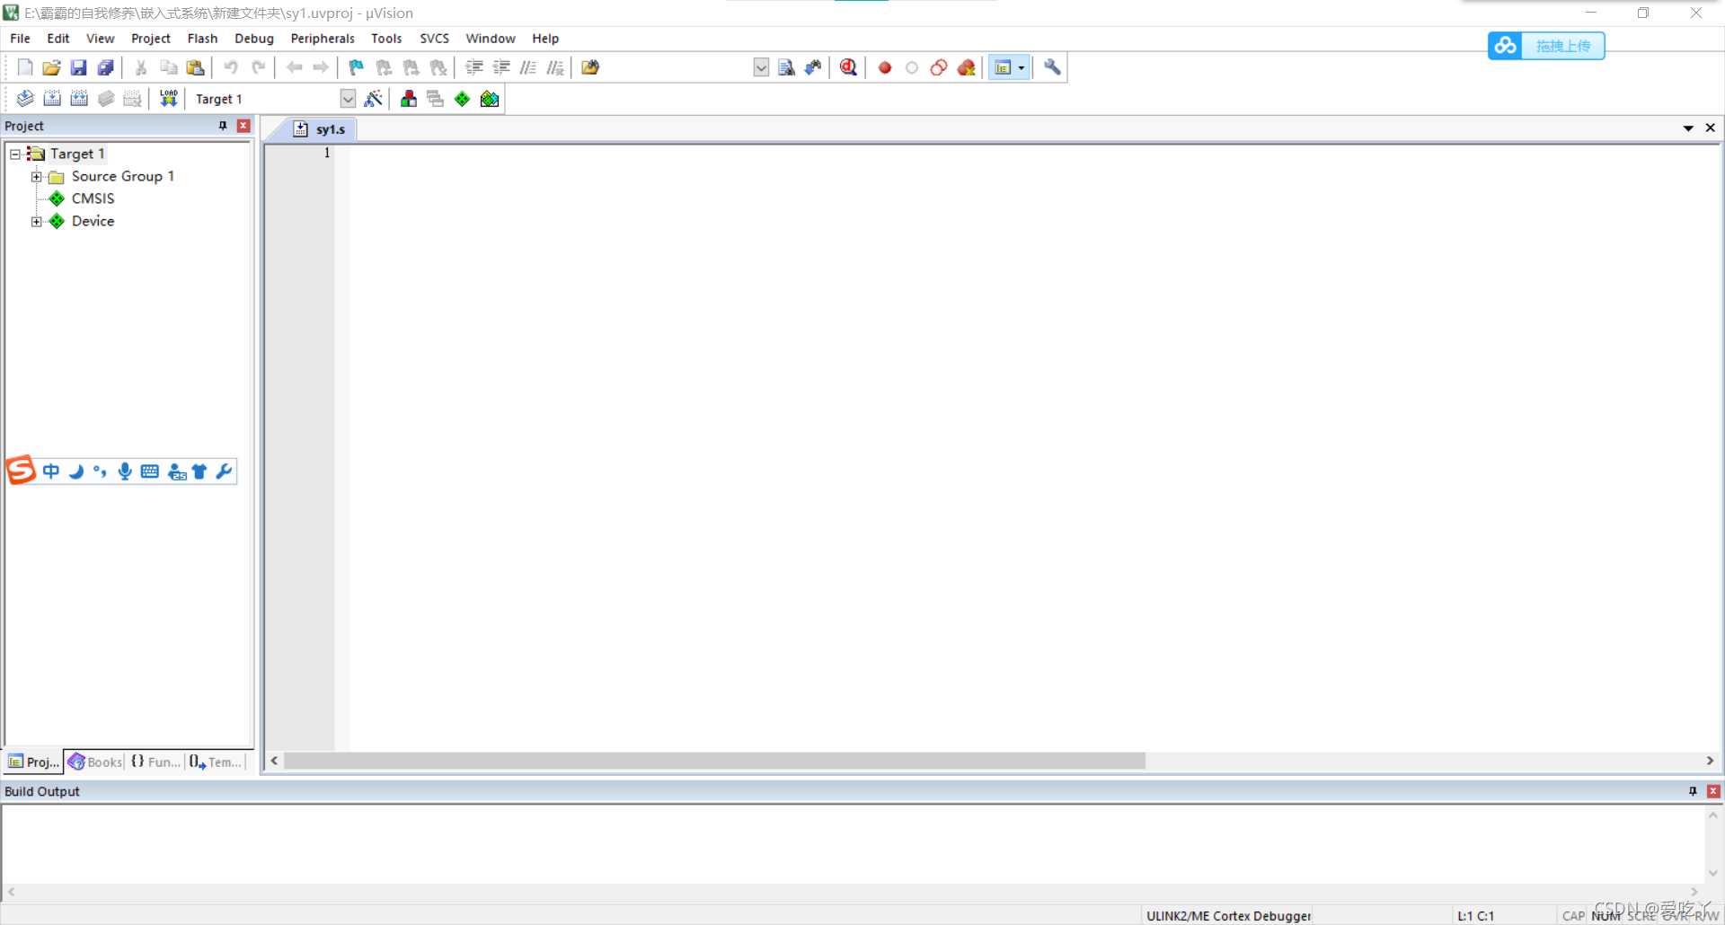The width and height of the screenshot is (1725, 925).
Task: Build the target files
Action: coord(52,99)
